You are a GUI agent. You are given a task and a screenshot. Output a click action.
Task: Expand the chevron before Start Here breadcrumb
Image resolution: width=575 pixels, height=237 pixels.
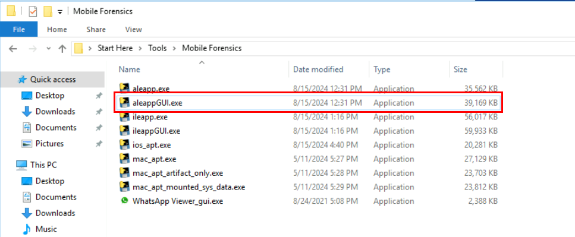click(90, 48)
